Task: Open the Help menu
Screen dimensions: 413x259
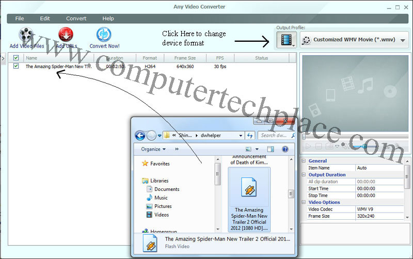Action: click(x=108, y=19)
